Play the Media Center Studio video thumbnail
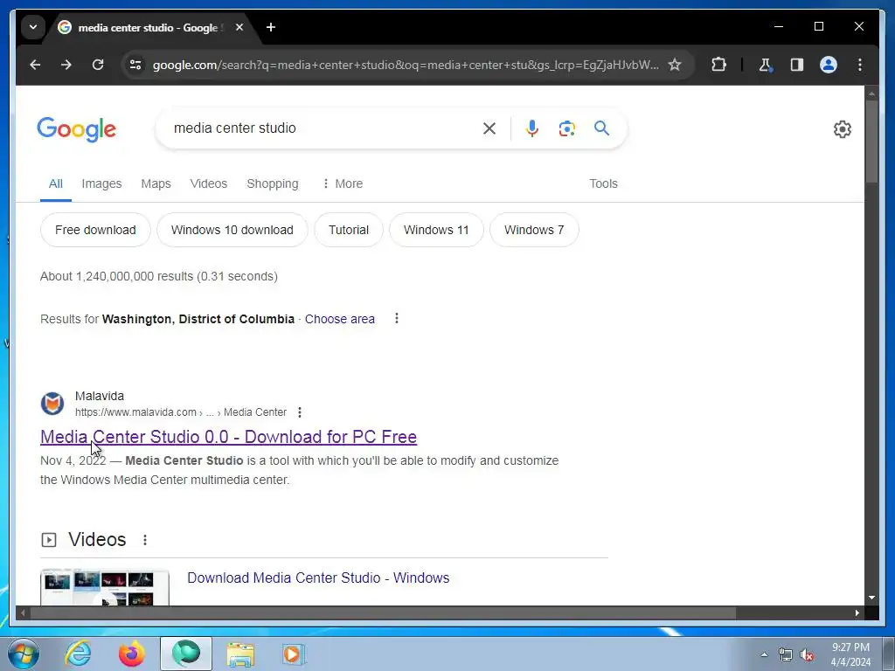 click(105, 587)
